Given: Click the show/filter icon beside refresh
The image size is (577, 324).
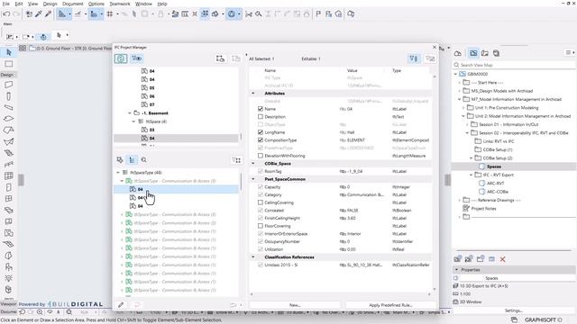Looking at the screenshot, I should click(x=137, y=58).
